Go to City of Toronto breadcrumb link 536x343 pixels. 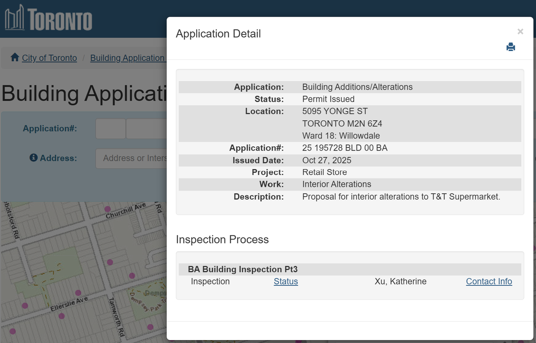pos(49,58)
